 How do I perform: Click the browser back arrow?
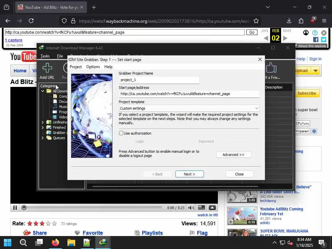[x=8, y=21]
